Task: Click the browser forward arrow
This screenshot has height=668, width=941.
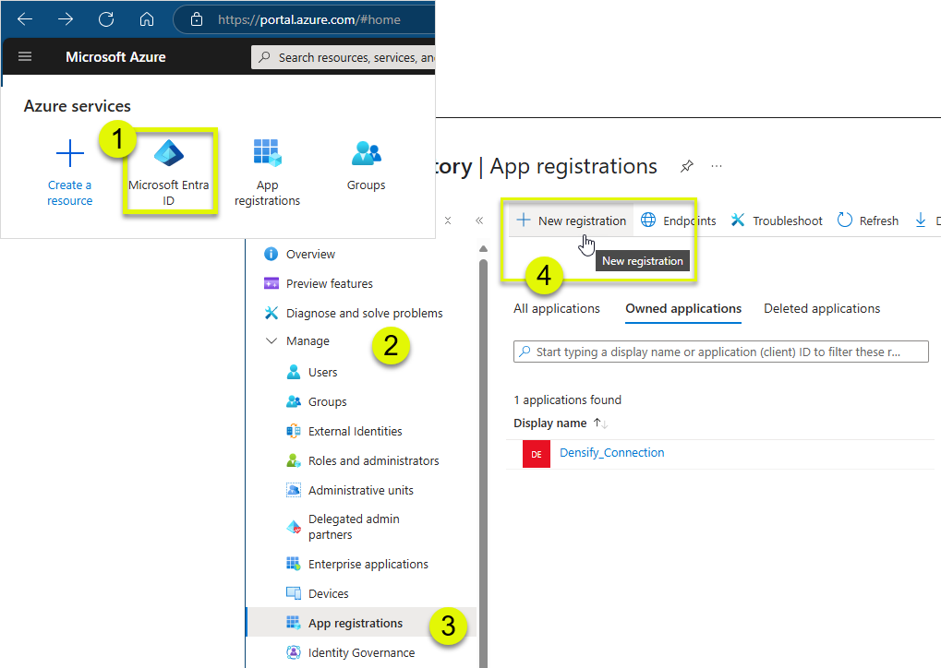Action: click(x=66, y=19)
